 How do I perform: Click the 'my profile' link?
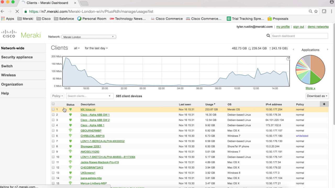[283, 27]
